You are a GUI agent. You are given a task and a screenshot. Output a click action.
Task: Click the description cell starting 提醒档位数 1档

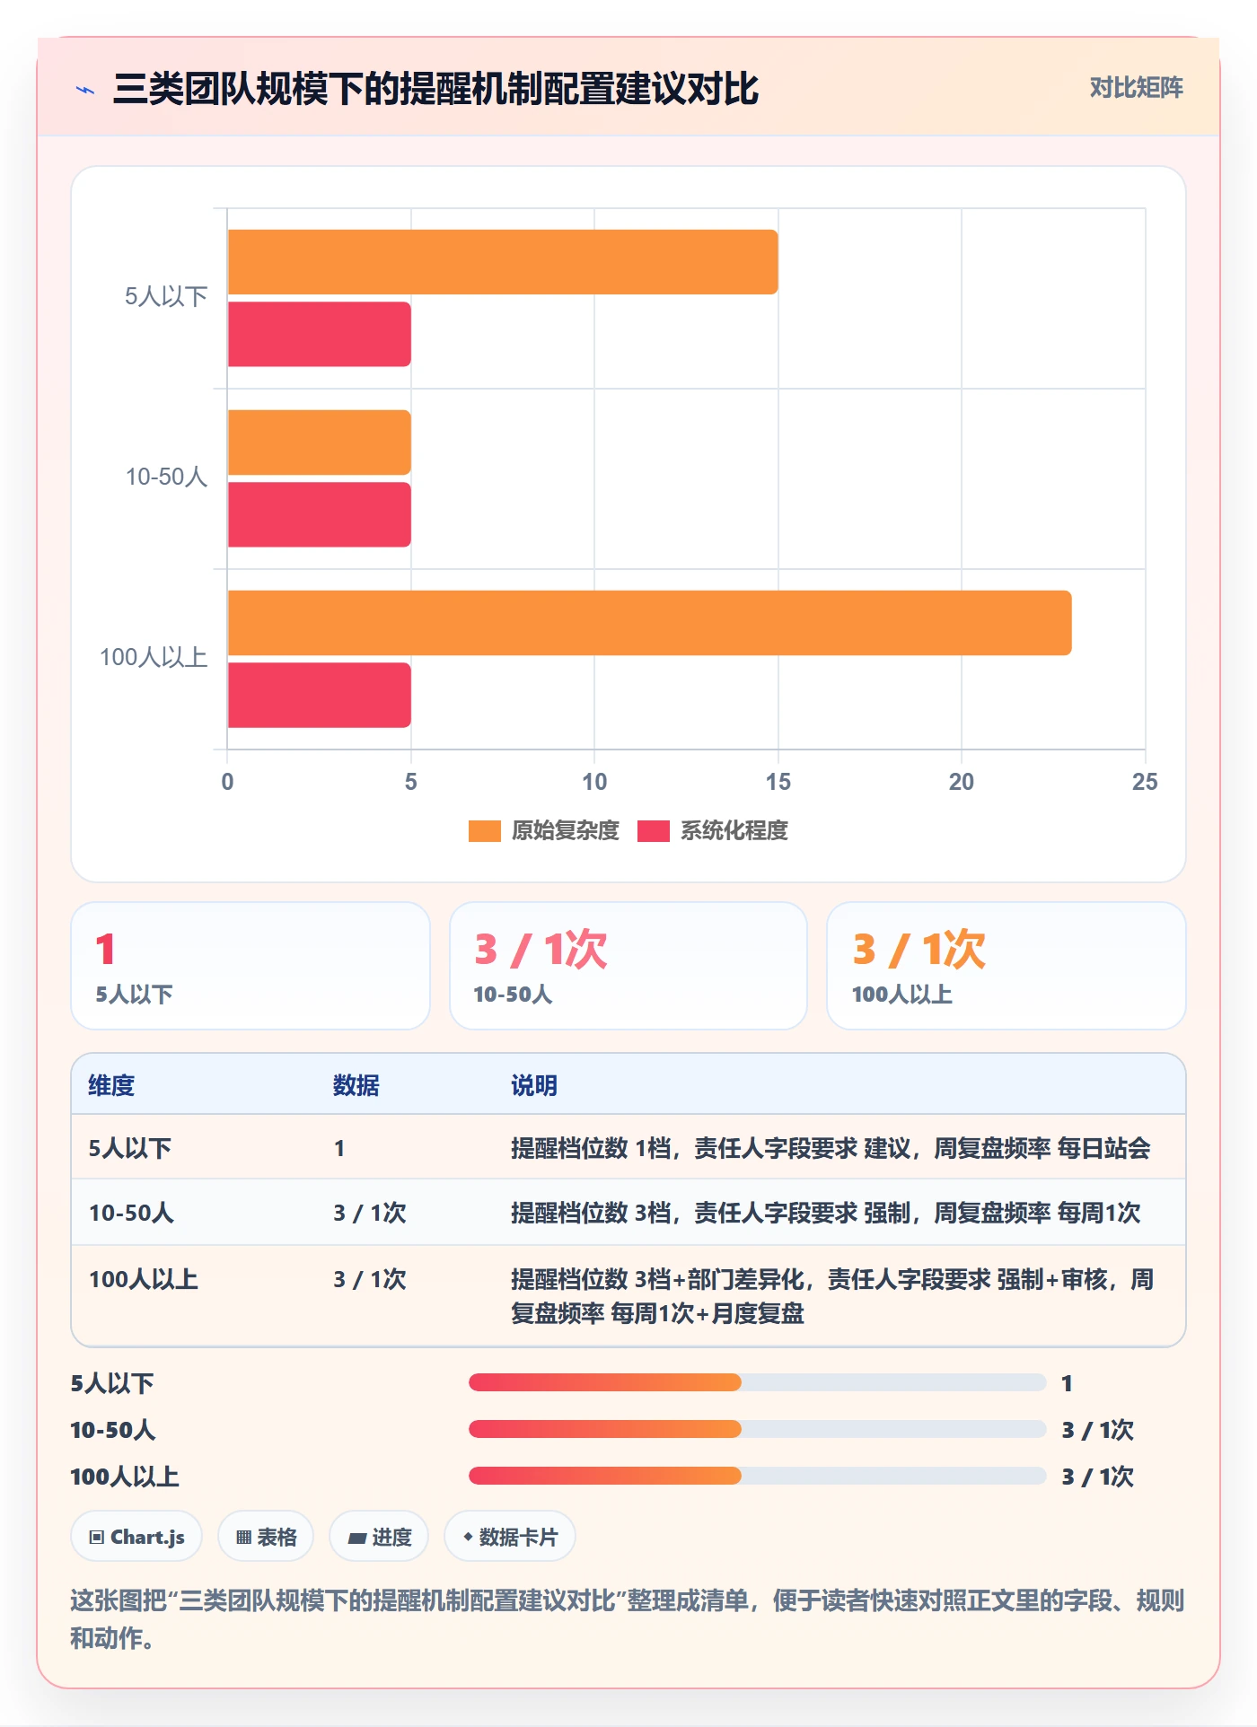point(831,1148)
